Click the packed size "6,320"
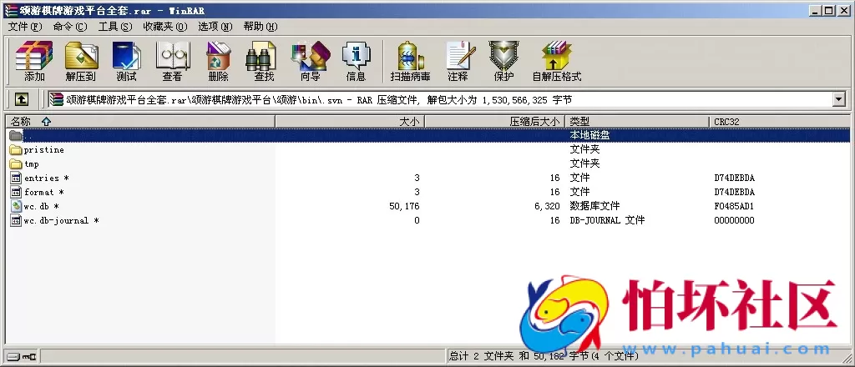Image resolution: width=855 pixels, height=367 pixels. pos(548,206)
